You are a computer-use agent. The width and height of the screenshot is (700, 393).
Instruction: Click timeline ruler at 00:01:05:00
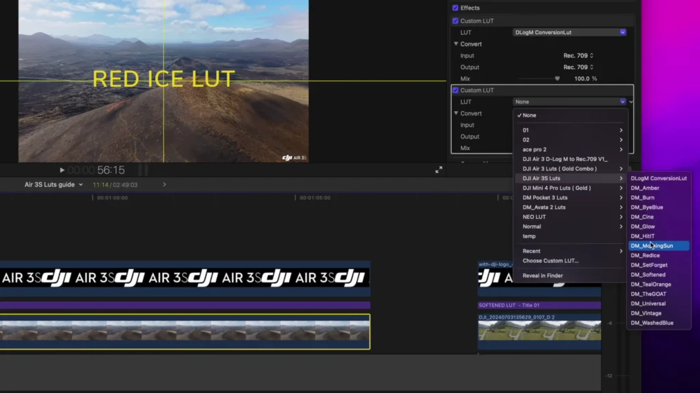coord(315,198)
